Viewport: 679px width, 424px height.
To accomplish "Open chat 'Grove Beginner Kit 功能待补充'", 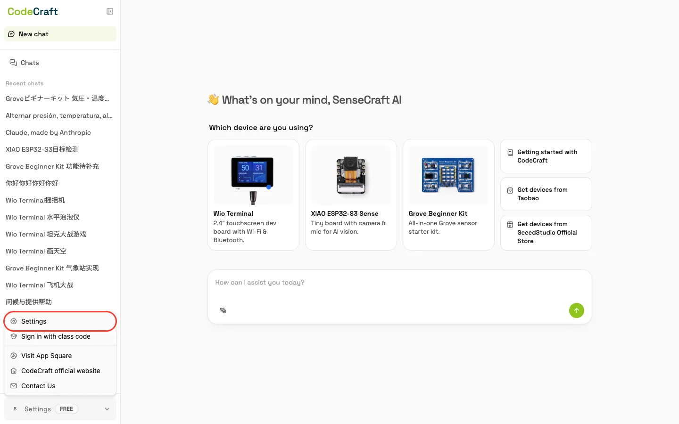I will click(x=52, y=166).
